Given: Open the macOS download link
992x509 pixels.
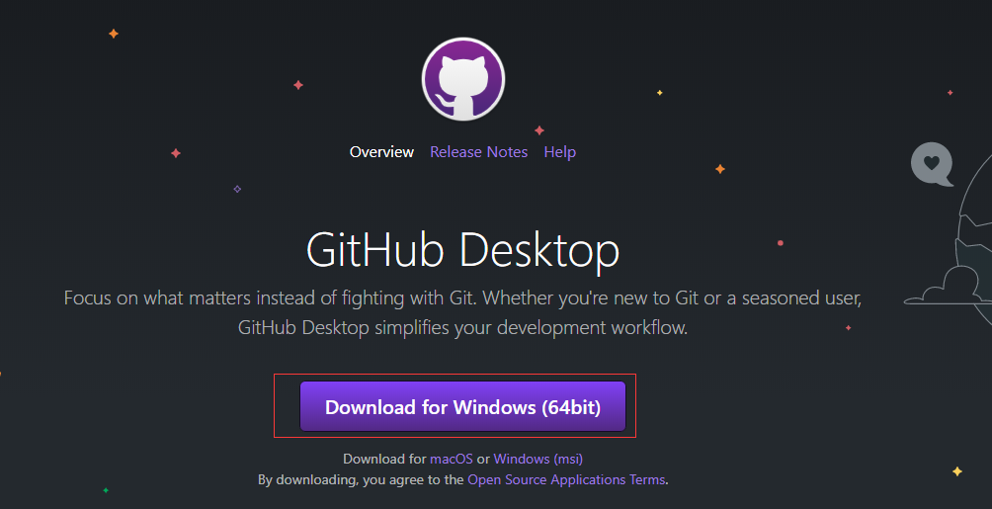Looking at the screenshot, I should coord(452,459).
